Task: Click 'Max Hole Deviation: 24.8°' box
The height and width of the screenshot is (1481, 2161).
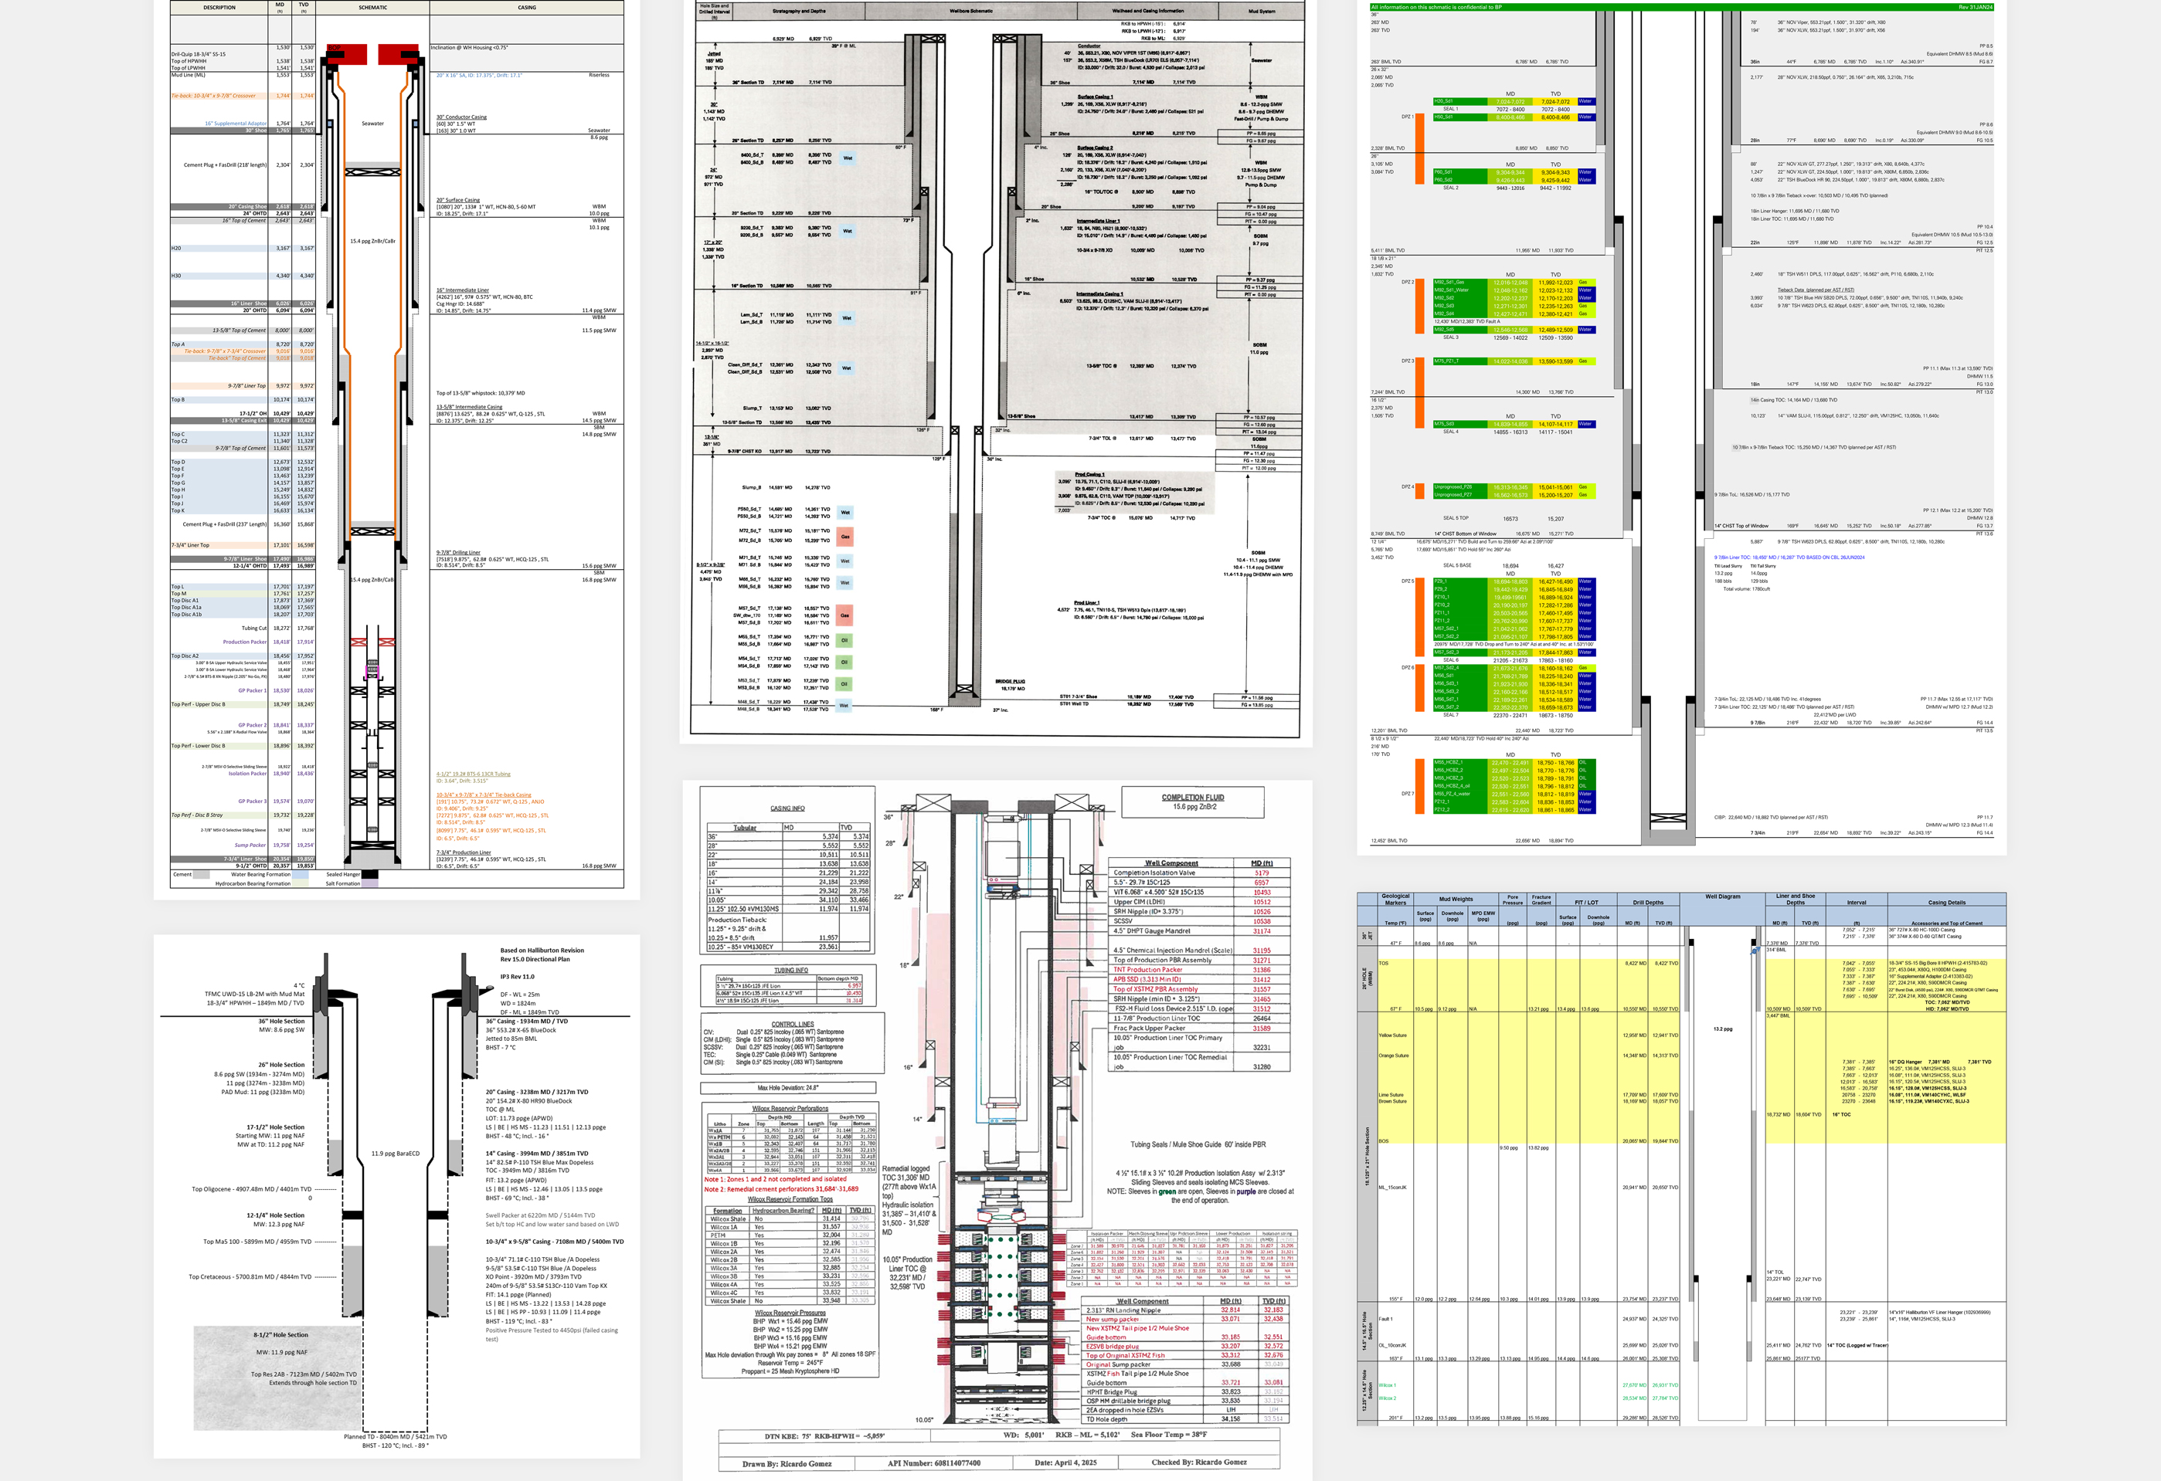Action: pyautogui.click(x=787, y=1088)
